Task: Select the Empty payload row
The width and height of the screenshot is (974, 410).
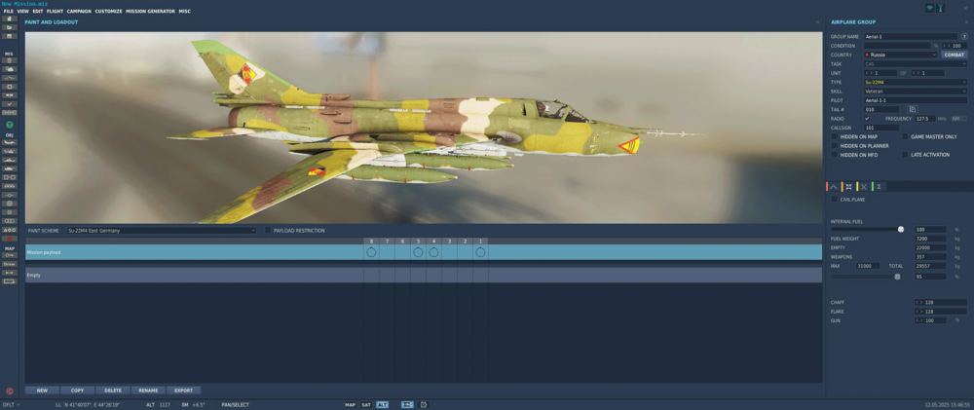Action: click(424, 276)
